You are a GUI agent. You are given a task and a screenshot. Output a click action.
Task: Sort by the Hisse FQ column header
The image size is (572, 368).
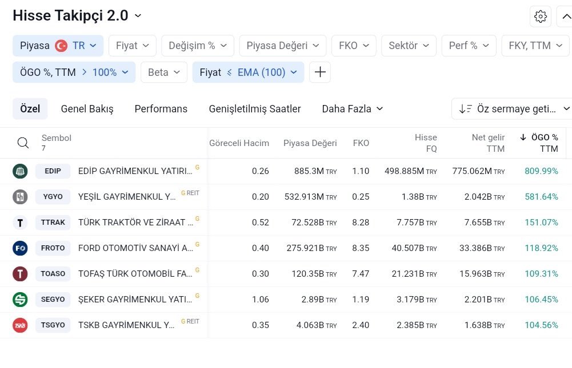coord(426,143)
